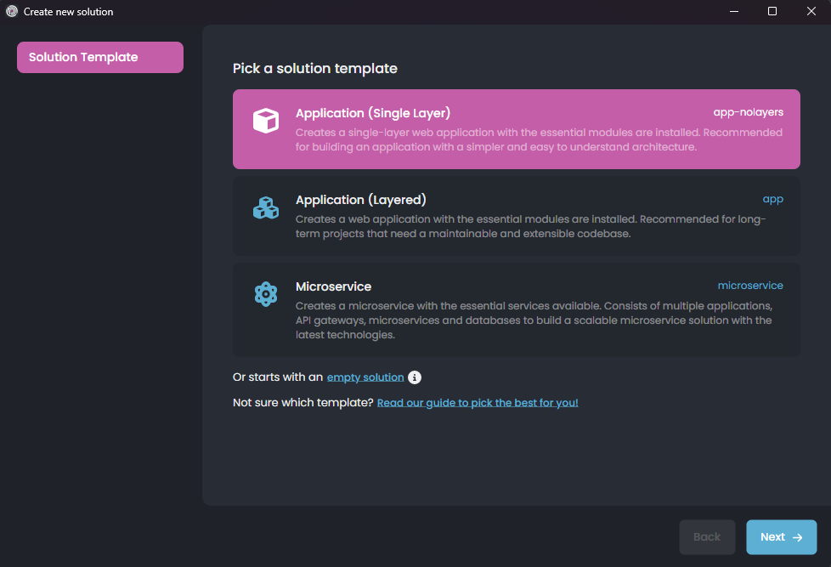Click the Microservice gear icon
The height and width of the screenshot is (567, 831).
(266, 293)
